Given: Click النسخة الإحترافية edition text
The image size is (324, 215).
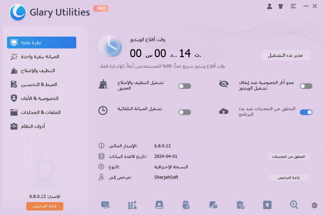Looking at the screenshot, I should [171, 167].
